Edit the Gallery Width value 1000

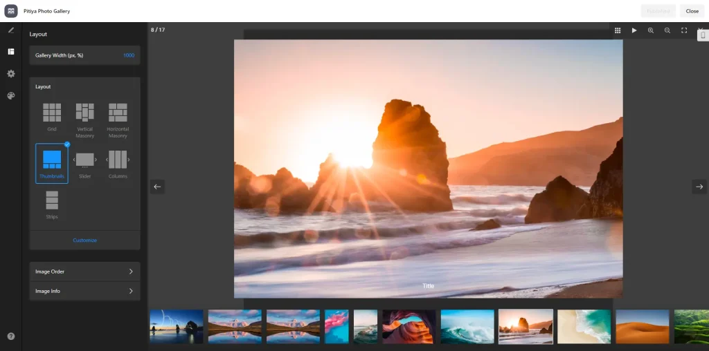click(129, 55)
